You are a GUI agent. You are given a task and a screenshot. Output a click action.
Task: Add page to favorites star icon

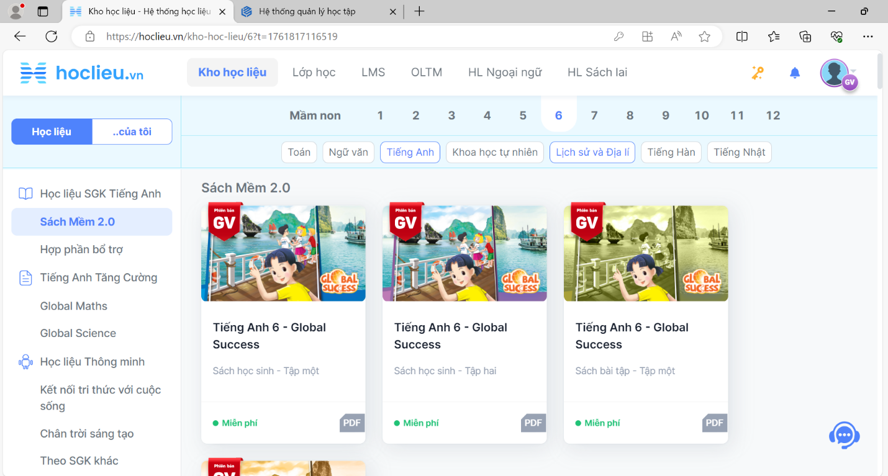(704, 37)
